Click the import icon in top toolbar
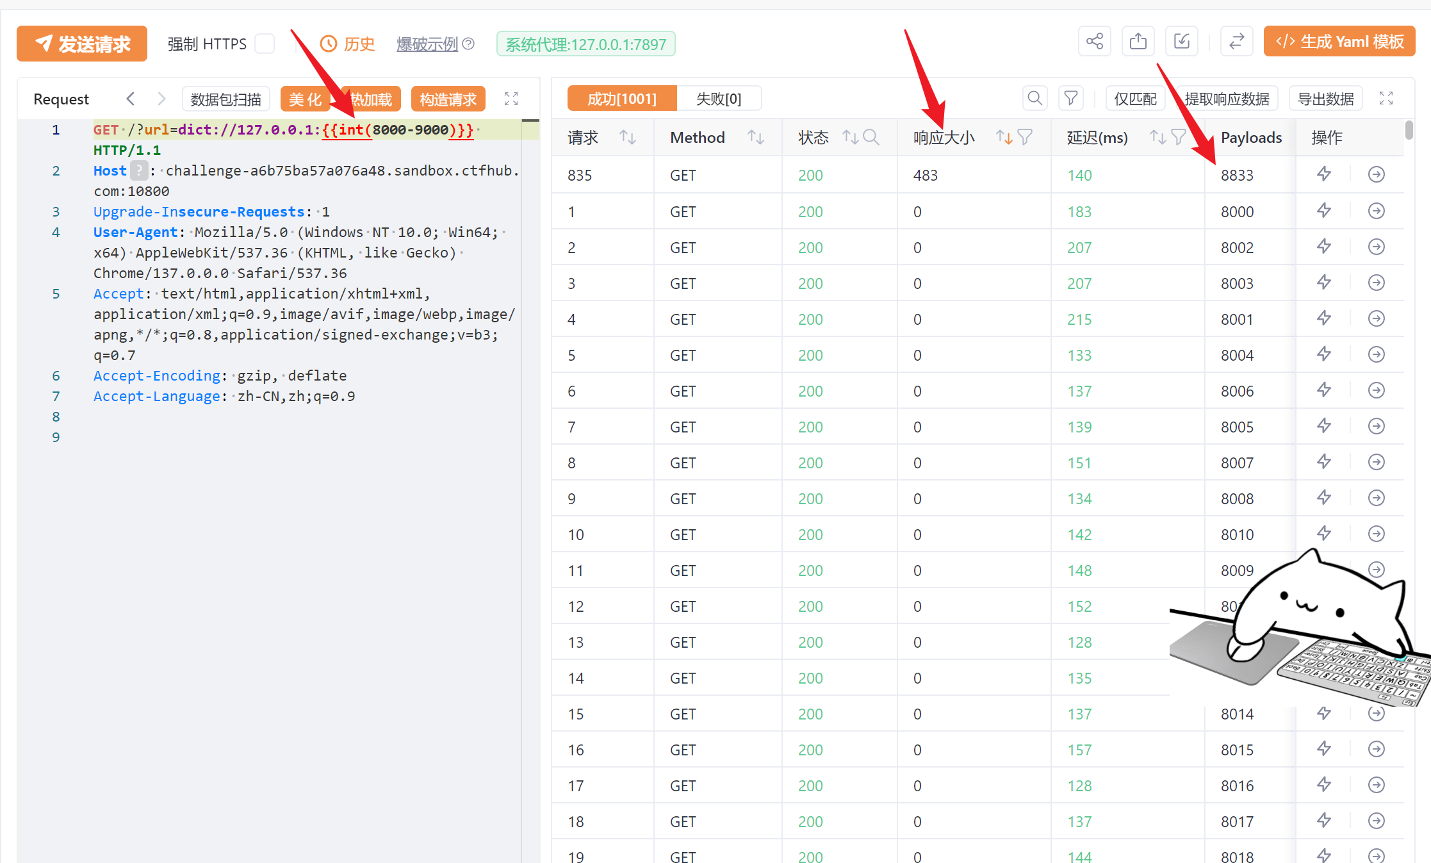 1182,42
